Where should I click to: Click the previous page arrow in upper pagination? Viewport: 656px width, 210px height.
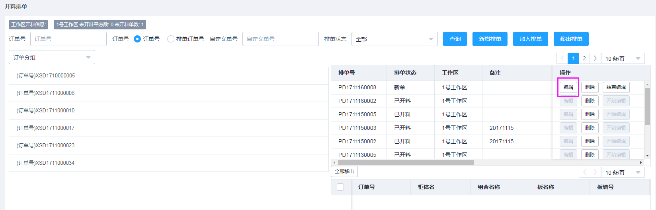coord(562,58)
